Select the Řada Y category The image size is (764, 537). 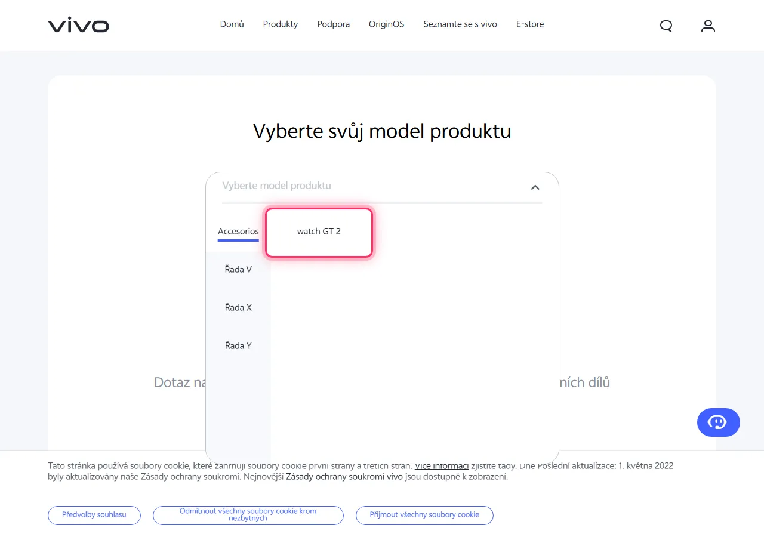click(238, 346)
